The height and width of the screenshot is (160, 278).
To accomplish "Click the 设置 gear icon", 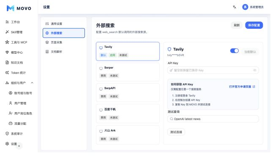I will click(7, 143).
